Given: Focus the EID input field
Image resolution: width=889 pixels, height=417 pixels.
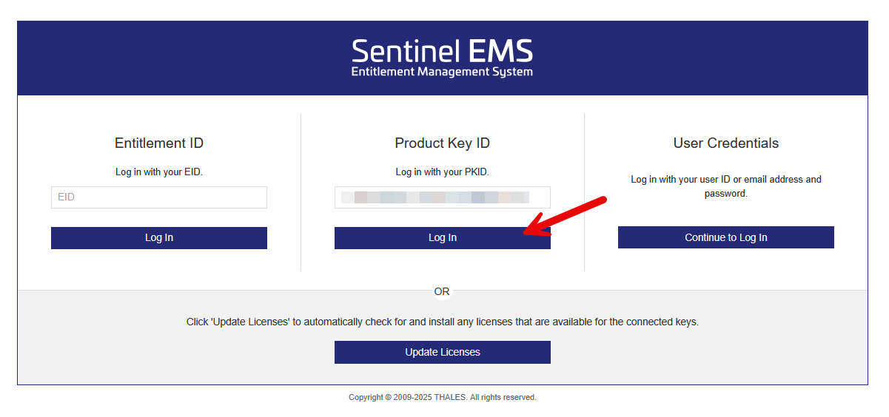Looking at the screenshot, I should [x=159, y=197].
